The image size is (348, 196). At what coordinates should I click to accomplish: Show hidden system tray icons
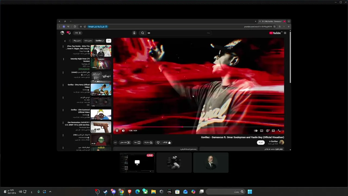coord(50,192)
